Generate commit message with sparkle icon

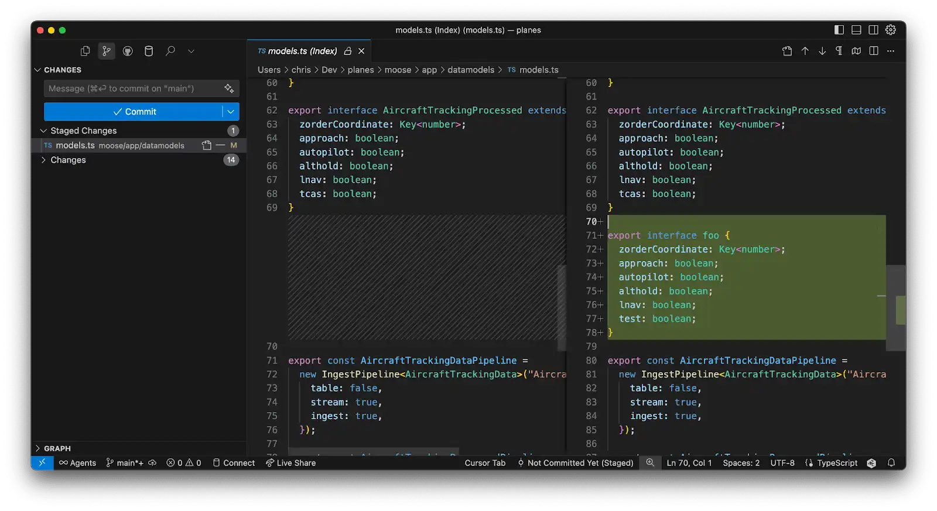229,88
